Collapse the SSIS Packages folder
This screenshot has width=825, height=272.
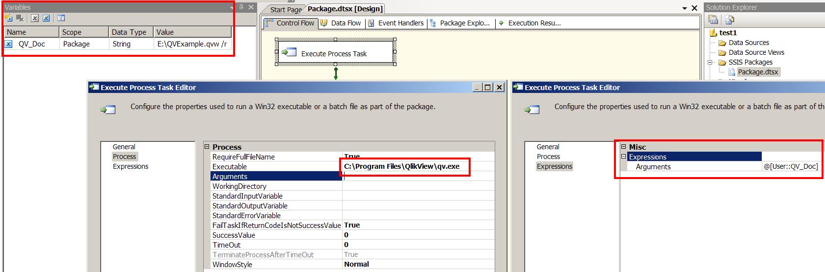coord(710,62)
